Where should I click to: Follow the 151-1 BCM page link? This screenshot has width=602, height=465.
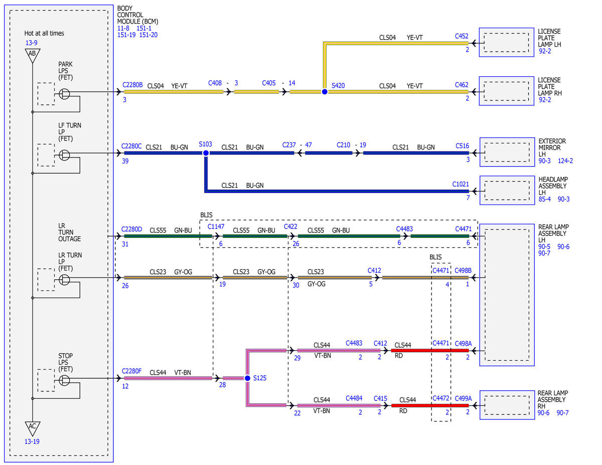pyautogui.click(x=144, y=29)
